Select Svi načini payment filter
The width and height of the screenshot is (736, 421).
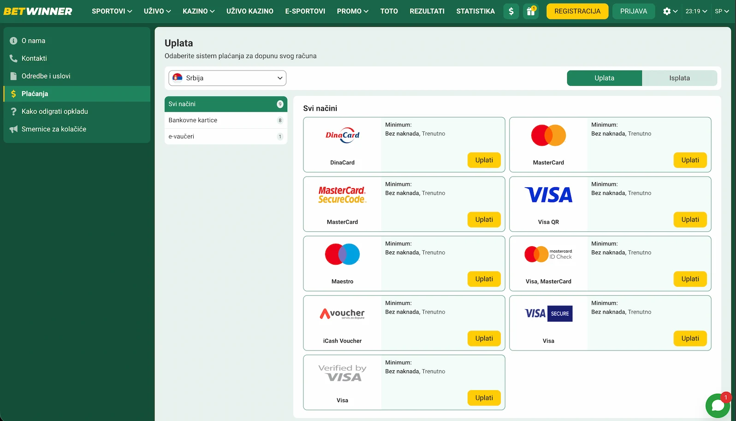point(226,104)
